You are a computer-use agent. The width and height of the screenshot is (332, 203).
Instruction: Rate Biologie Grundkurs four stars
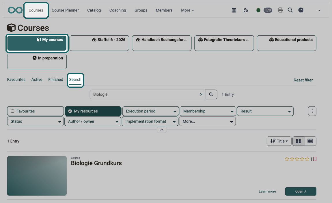(302, 159)
